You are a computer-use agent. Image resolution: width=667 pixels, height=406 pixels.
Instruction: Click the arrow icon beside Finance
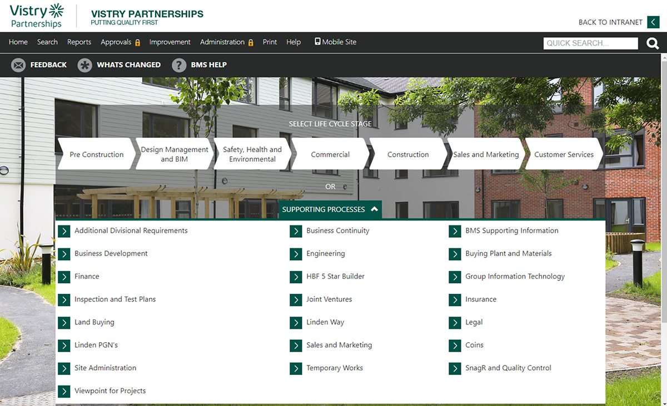point(64,277)
